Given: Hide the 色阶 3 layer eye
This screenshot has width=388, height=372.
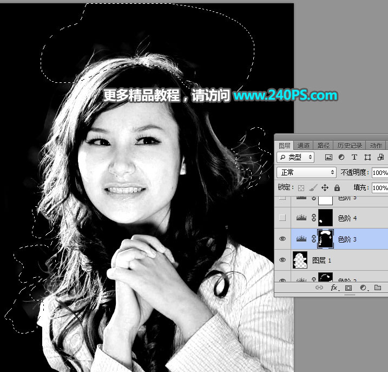Looking at the screenshot, I should tap(282, 239).
